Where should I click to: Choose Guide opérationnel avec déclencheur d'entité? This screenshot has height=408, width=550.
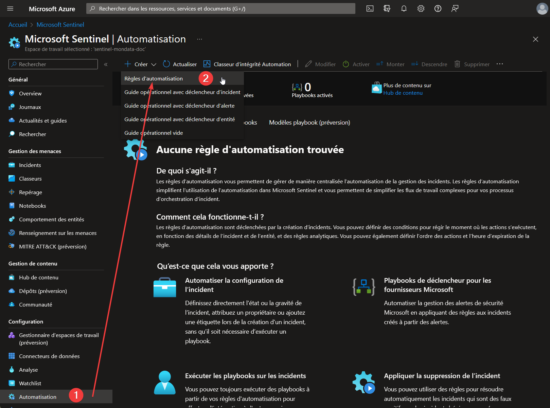pos(182,119)
